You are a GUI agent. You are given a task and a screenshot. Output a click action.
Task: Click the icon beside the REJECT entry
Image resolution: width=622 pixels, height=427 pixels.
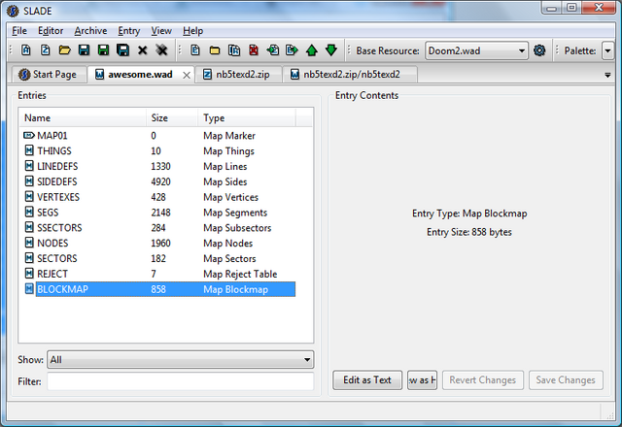pos(29,274)
